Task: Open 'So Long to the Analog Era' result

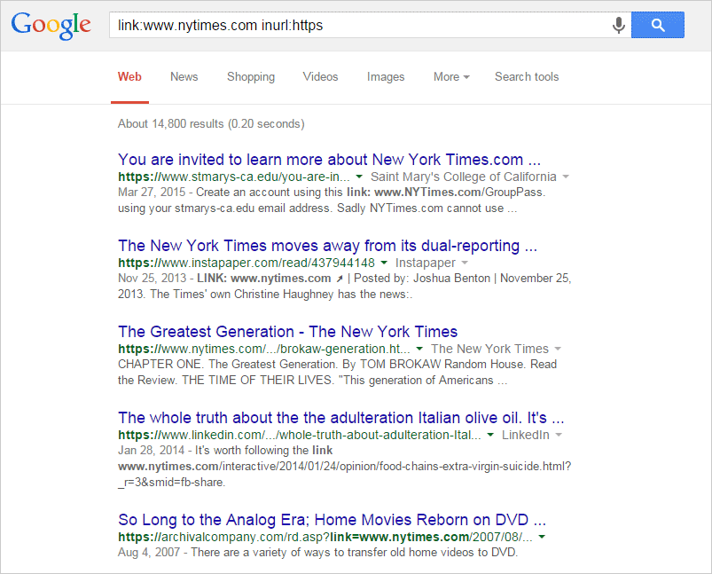Action: (332, 520)
